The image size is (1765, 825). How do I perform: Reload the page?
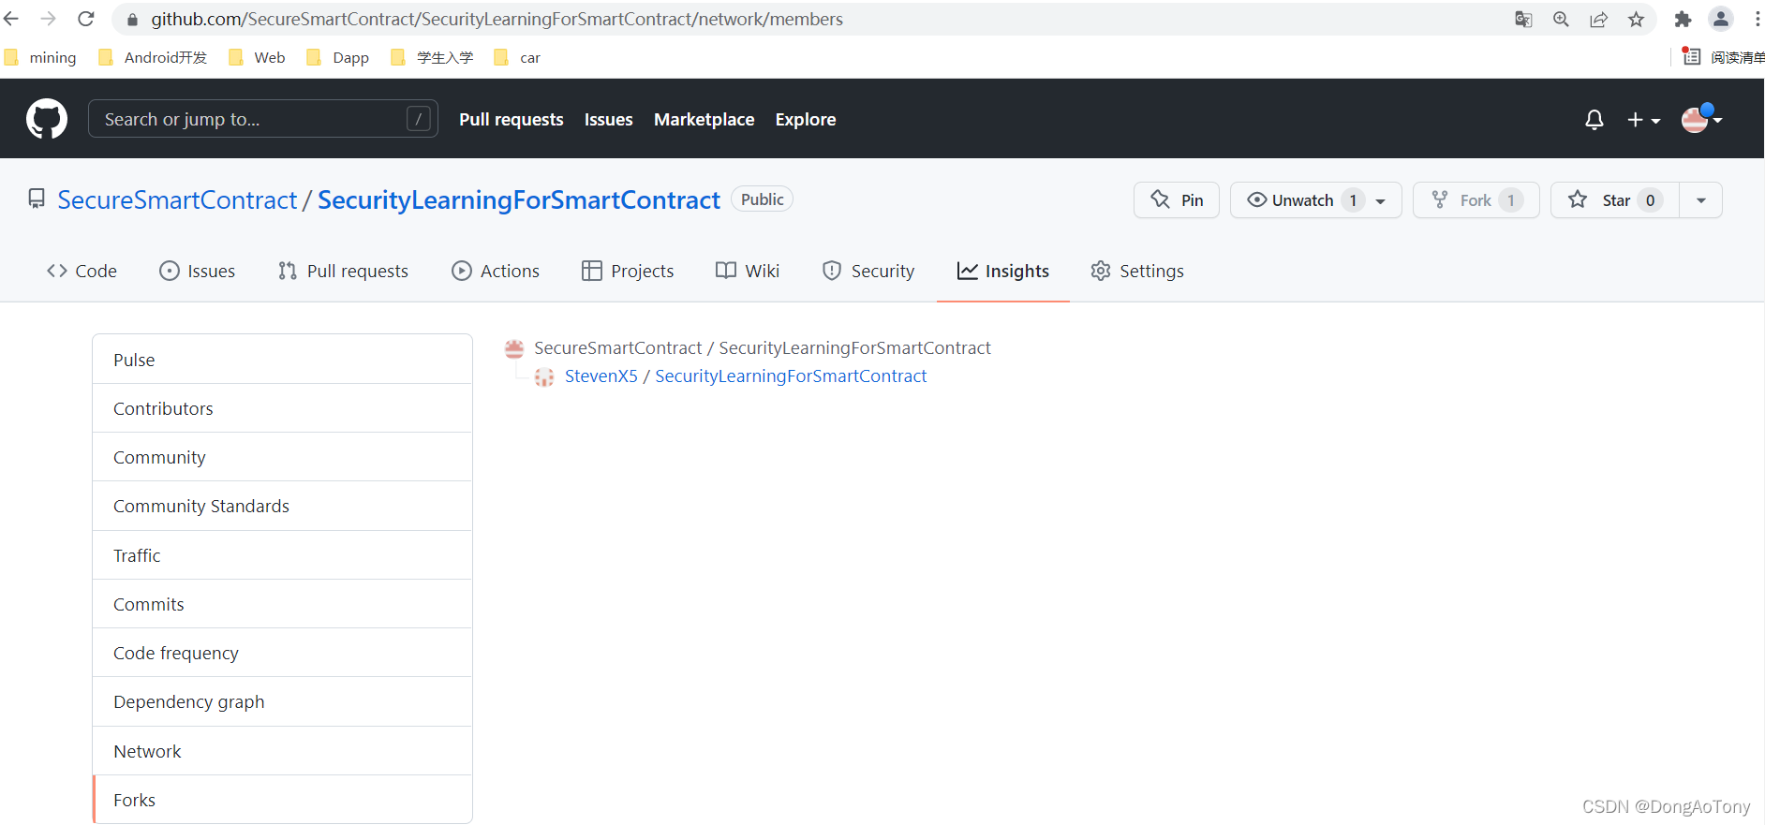pos(86,19)
